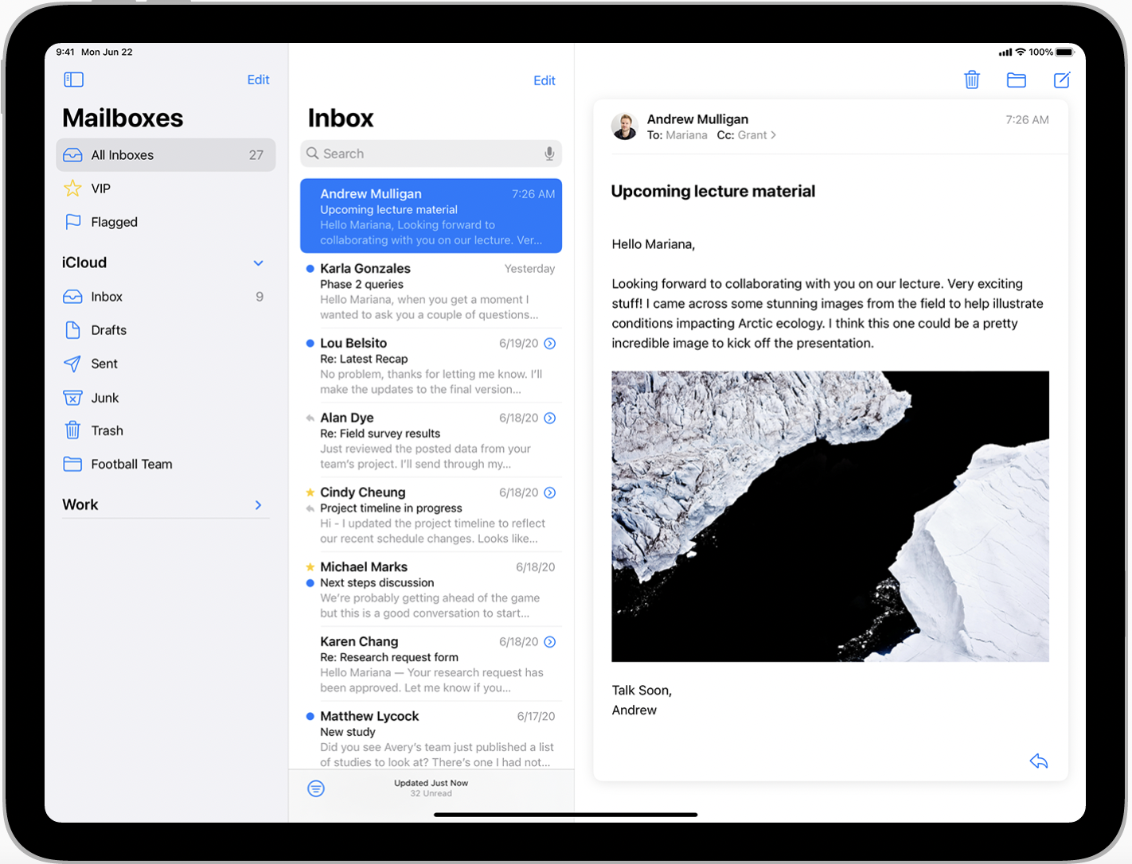Click sender name Andrew Mulligan in header

click(697, 119)
